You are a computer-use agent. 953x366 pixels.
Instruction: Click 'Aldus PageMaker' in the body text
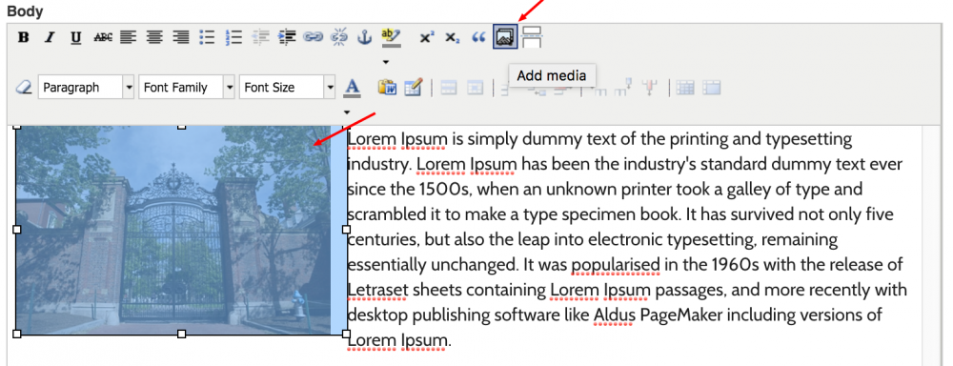pos(659,316)
